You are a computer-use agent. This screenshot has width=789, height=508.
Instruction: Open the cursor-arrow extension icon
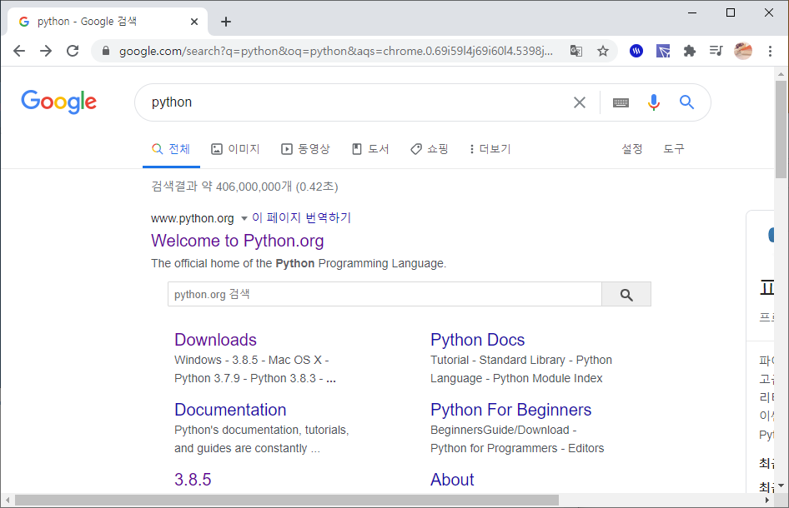tap(663, 51)
